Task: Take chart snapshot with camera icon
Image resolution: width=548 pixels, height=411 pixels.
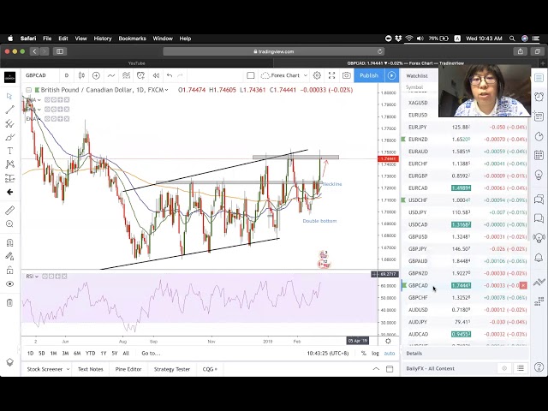Action: [347, 75]
